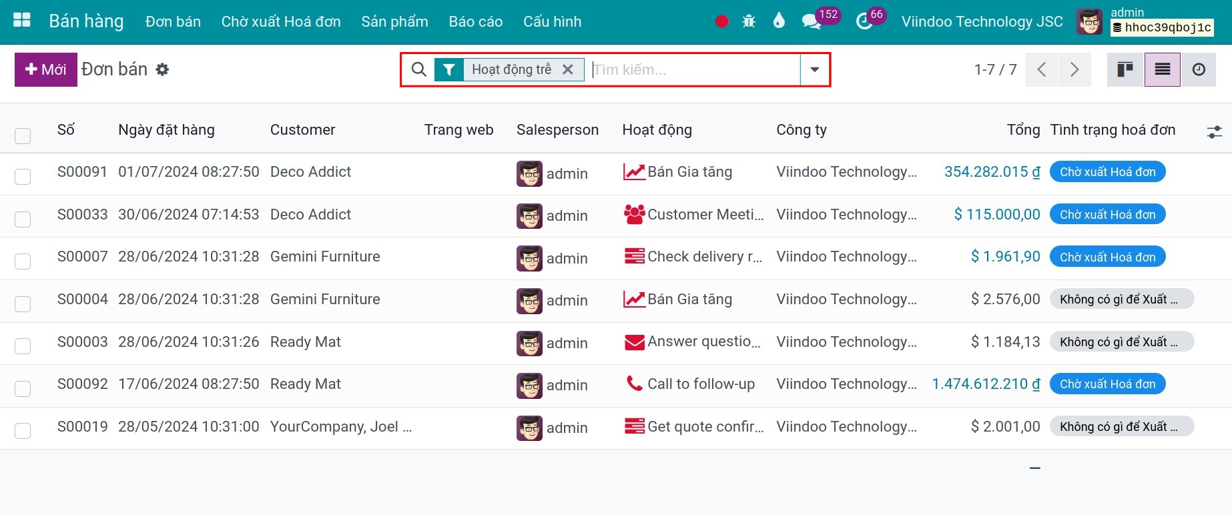This screenshot has width=1232, height=515.
Task: Select checkbox for order S00004
Action: (x=23, y=304)
